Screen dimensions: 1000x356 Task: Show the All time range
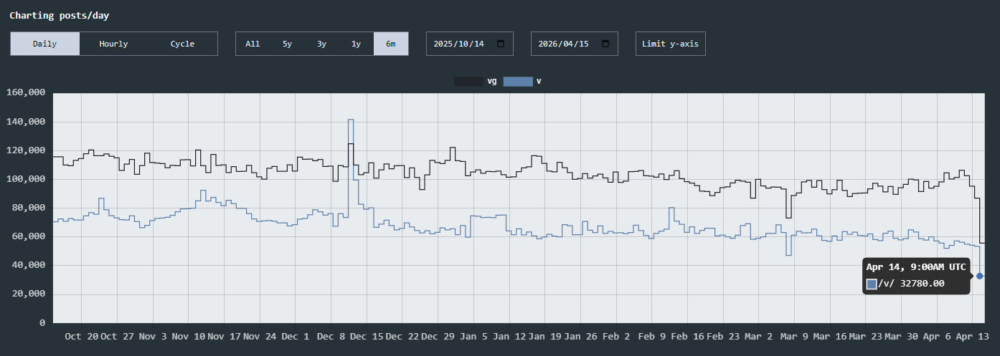253,44
